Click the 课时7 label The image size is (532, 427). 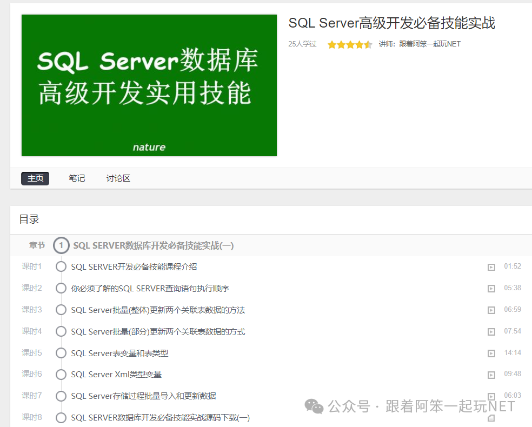click(x=32, y=396)
